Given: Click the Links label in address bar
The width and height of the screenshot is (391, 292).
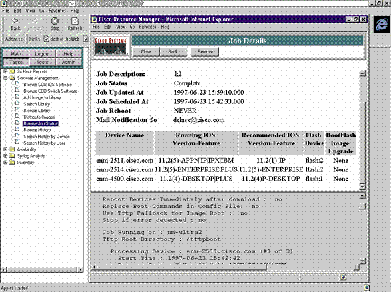Looking at the screenshot, I should (35, 39).
